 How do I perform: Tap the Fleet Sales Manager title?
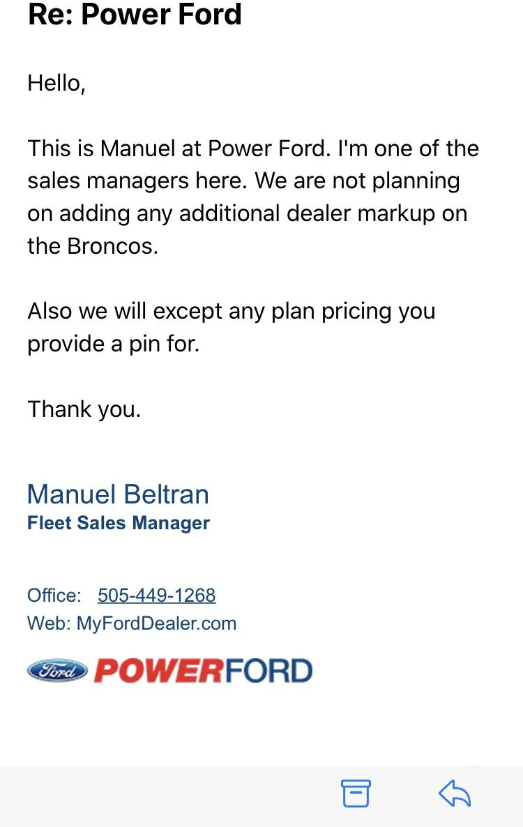click(119, 523)
